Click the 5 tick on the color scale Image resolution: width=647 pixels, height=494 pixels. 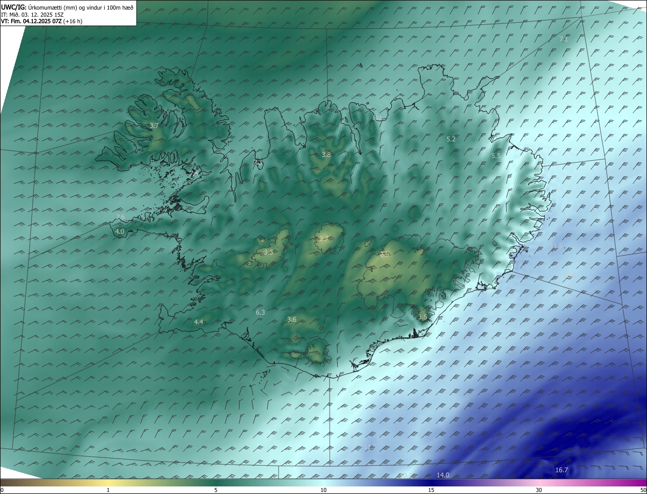tap(216, 490)
